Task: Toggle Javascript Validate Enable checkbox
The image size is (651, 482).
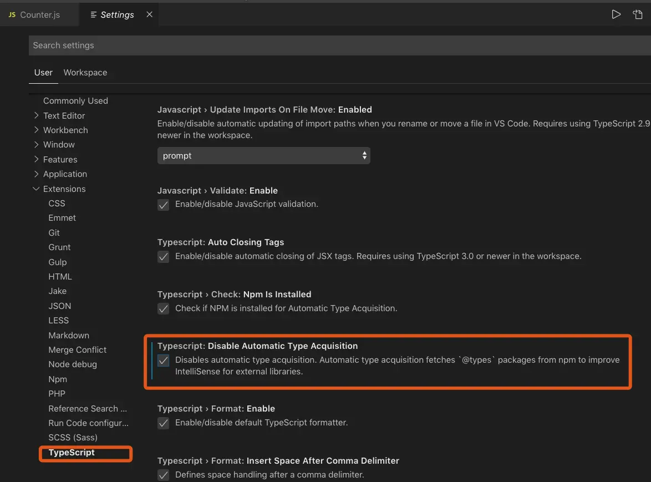Action: click(x=163, y=205)
